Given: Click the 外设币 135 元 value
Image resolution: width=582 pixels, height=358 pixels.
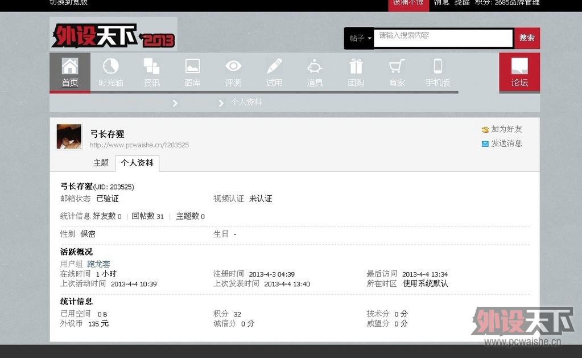Looking at the screenshot, I should click(x=98, y=324).
